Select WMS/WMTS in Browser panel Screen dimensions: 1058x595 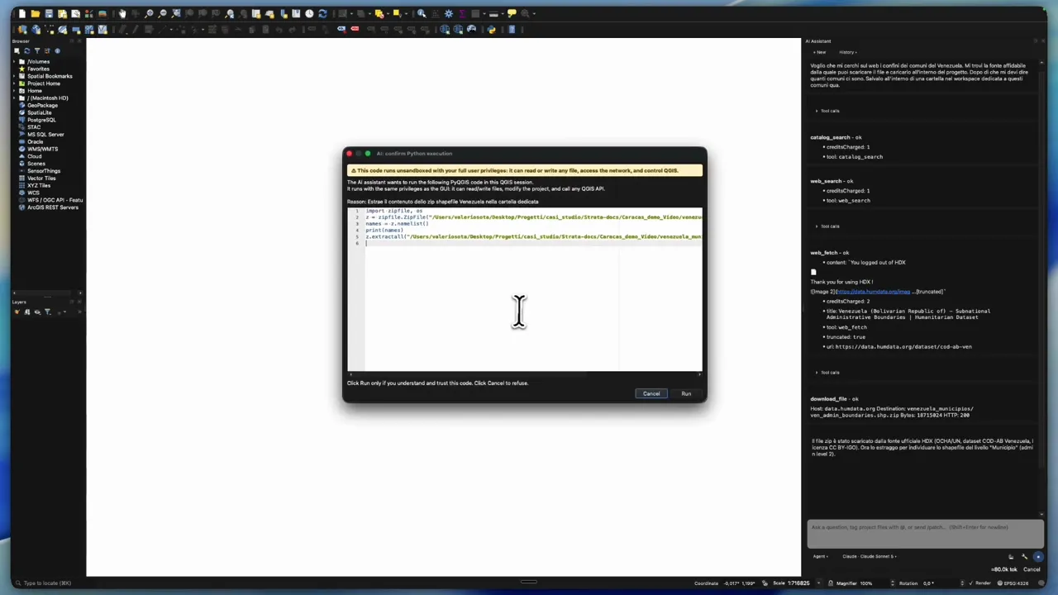click(42, 149)
